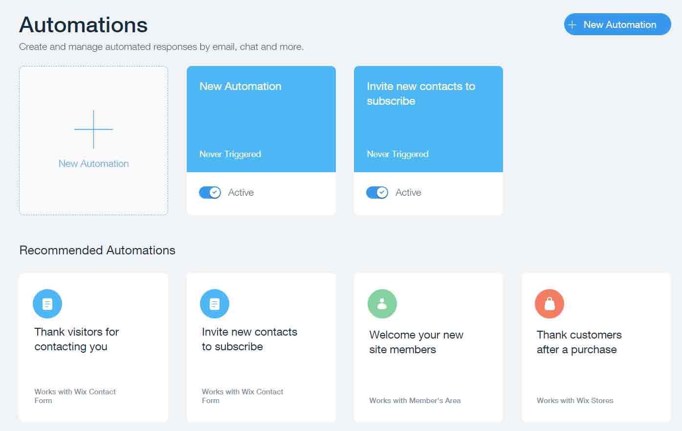Click the Automations page heading
This screenshot has height=431, width=682.
coord(83,25)
